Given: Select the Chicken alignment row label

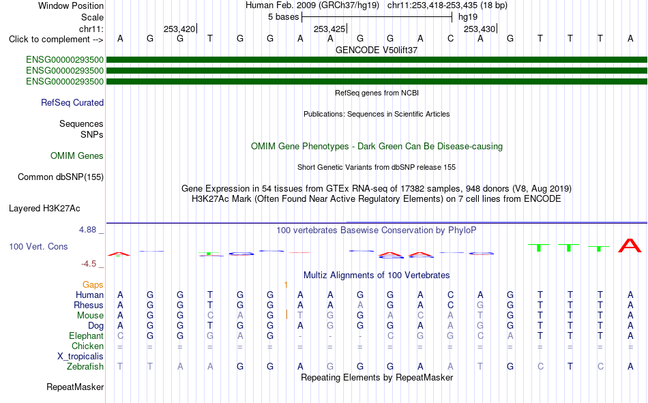Looking at the screenshot, I should pyautogui.click(x=87, y=346).
